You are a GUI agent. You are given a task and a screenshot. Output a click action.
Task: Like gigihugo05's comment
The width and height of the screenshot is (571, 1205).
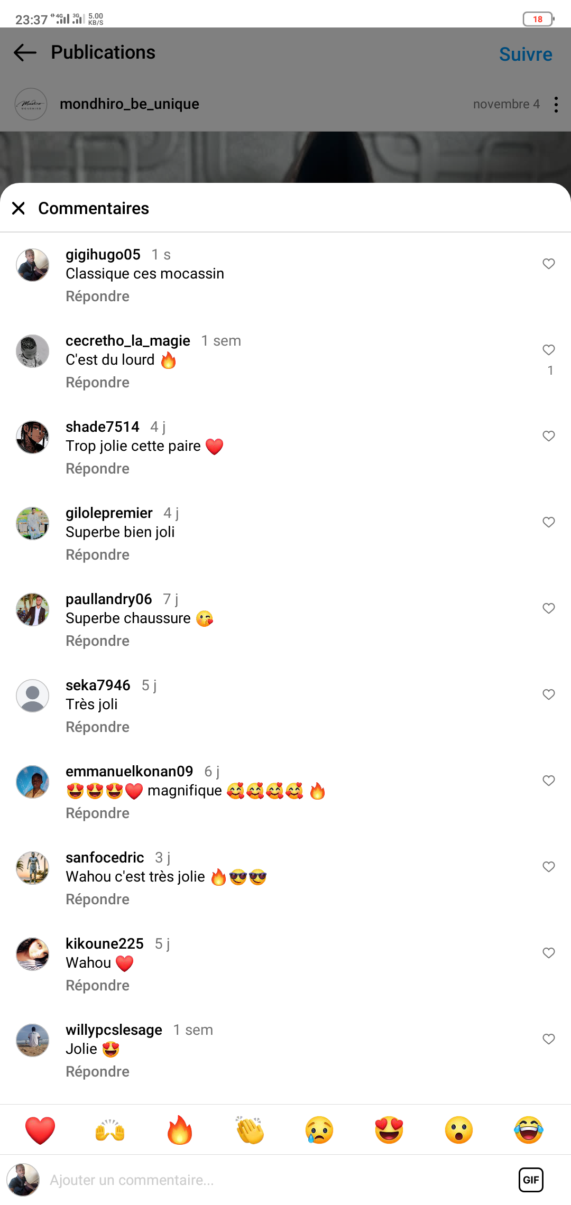[x=549, y=264]
